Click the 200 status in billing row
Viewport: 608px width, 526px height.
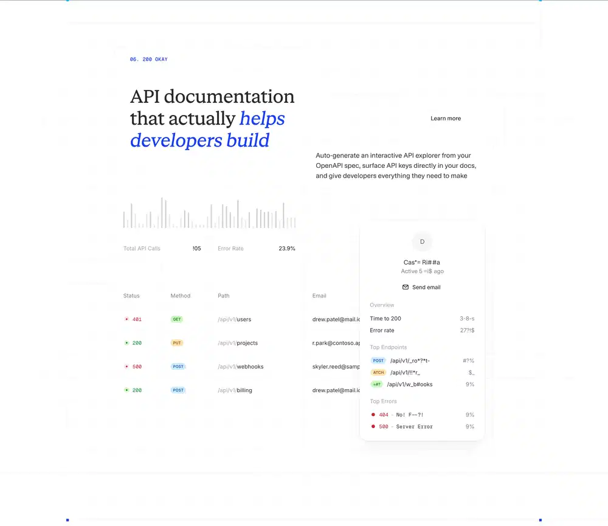(x=137, y=390)
